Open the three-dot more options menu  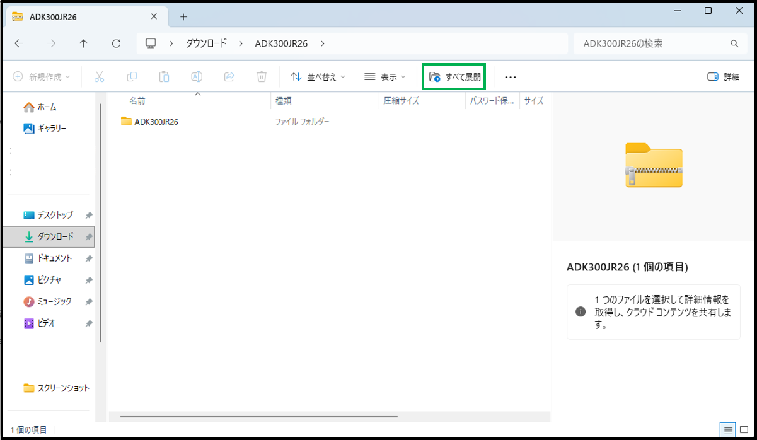tap(511, 77)
